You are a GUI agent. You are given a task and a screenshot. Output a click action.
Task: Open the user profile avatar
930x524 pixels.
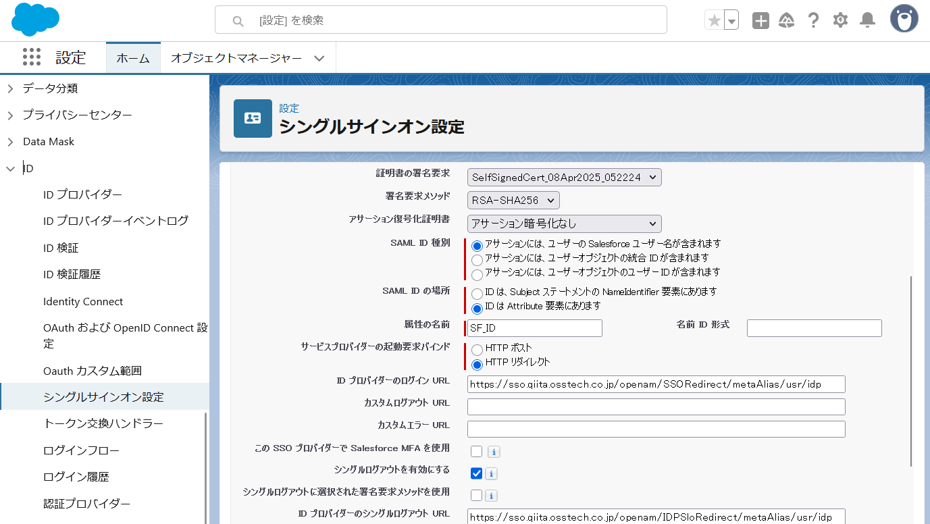click(x=904, y=19)
